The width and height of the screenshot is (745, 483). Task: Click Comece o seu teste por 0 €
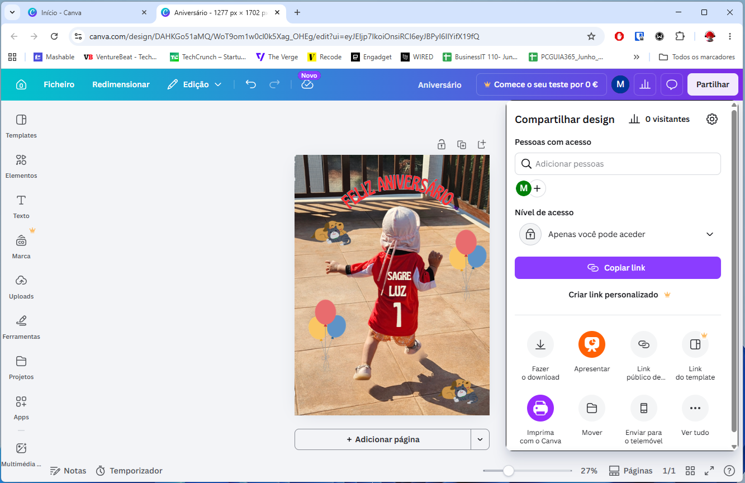point(541,84)
